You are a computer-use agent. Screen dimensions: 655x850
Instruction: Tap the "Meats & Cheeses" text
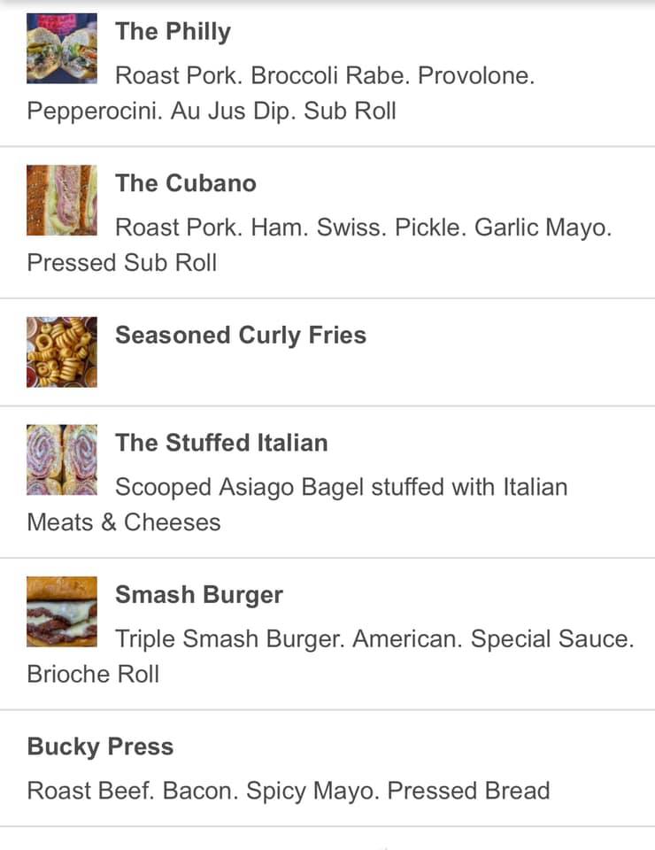(124, 522)
